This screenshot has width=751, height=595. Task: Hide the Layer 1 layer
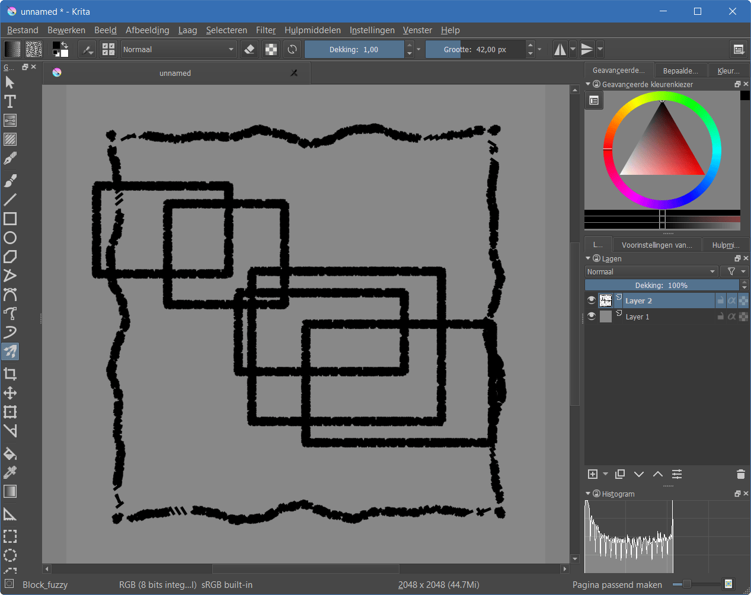click(x=591, y=316)
